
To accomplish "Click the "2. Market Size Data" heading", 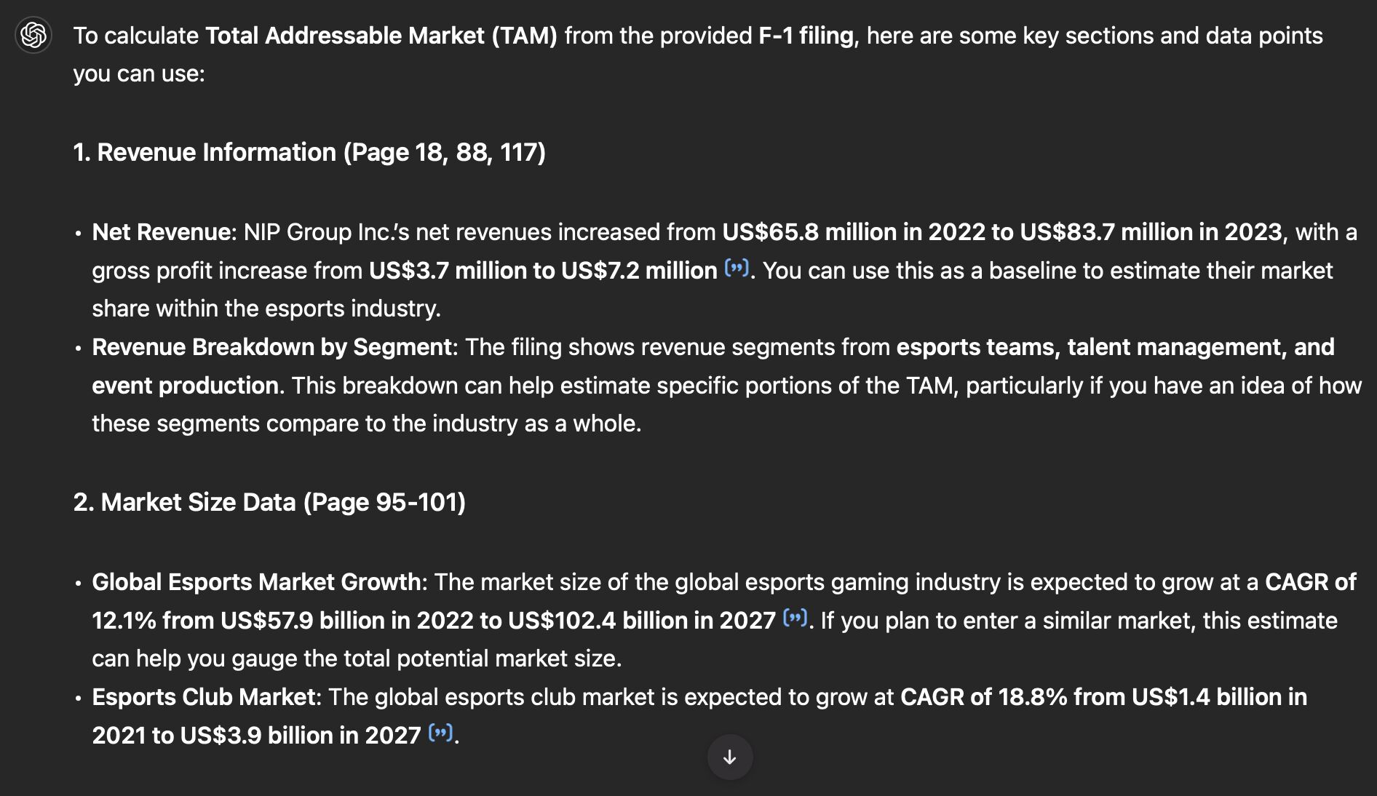I will coord(269,502).
